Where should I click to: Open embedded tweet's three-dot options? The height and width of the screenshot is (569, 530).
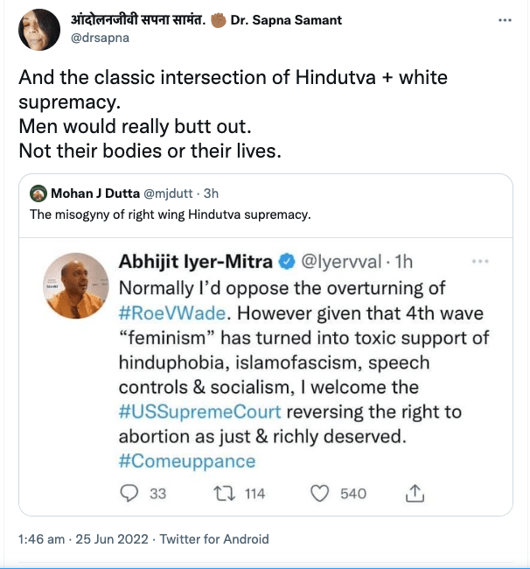coord(480,262)
